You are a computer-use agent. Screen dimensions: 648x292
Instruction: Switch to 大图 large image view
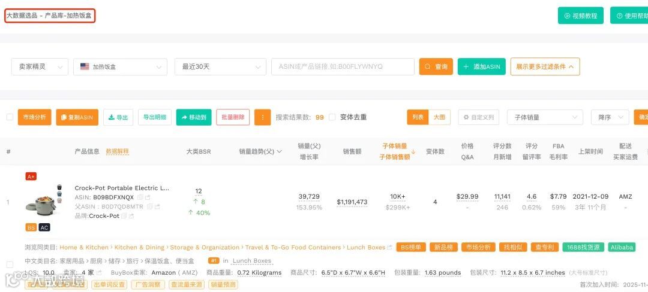pyautogui.click(x=439, y=117)
